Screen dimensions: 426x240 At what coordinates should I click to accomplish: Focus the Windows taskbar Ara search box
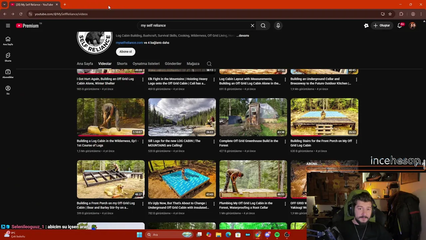[x=170, y=235]
